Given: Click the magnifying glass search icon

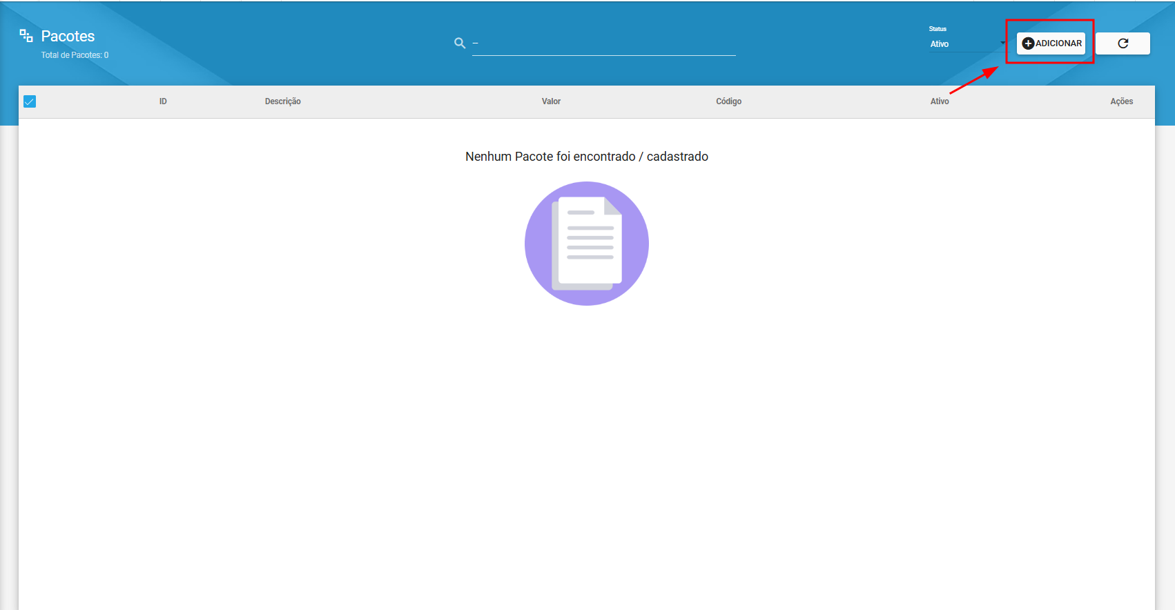Looking at the screenshot, I should tap(460, 43).
